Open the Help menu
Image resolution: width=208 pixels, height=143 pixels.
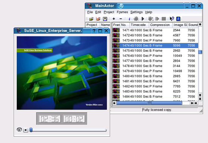[149, 12]
